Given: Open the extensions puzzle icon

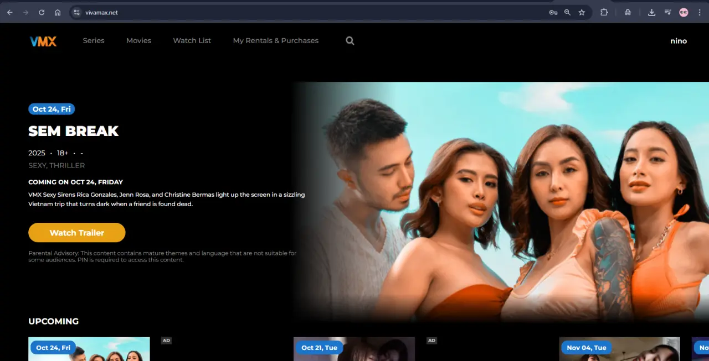Looking at the screenshot, I should (x=604, y=12).
